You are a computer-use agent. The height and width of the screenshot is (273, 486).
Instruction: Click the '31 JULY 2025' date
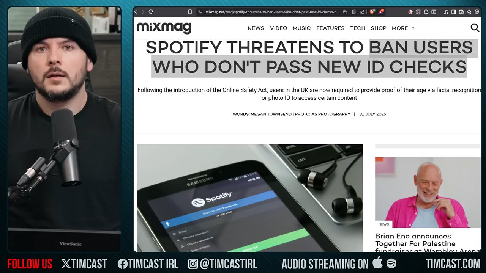(x=372, y=114)
